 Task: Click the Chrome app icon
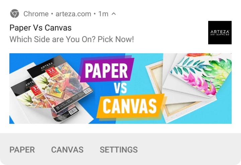[x=15, y=14]
